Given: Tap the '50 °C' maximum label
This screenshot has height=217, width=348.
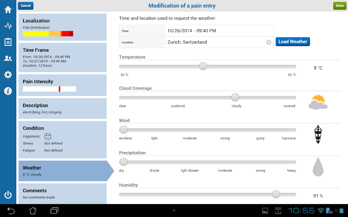Looking at the screenshot, I should pyautogui.click(x=292, y=75).
